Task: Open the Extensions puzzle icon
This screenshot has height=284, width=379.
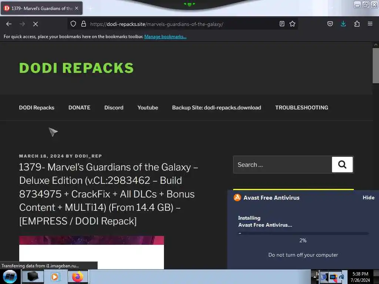Action: click(x=357, y=24)
